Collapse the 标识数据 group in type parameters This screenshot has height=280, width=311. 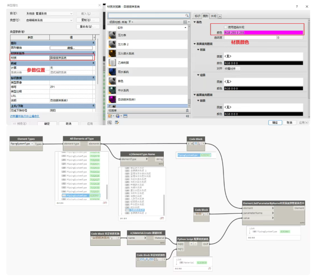point(93,78)
